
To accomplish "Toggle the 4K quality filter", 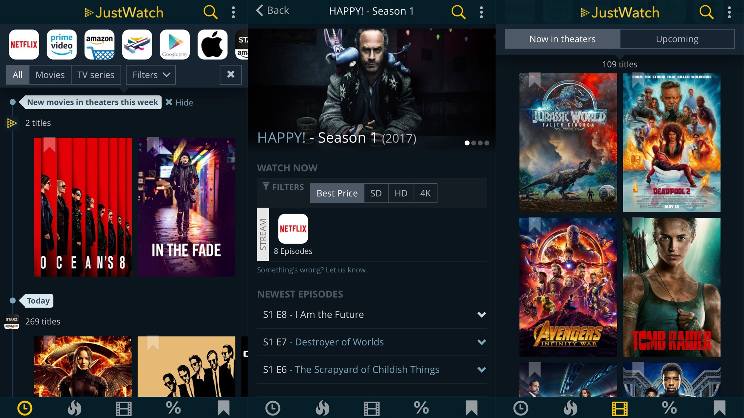I will coord(425,193).
